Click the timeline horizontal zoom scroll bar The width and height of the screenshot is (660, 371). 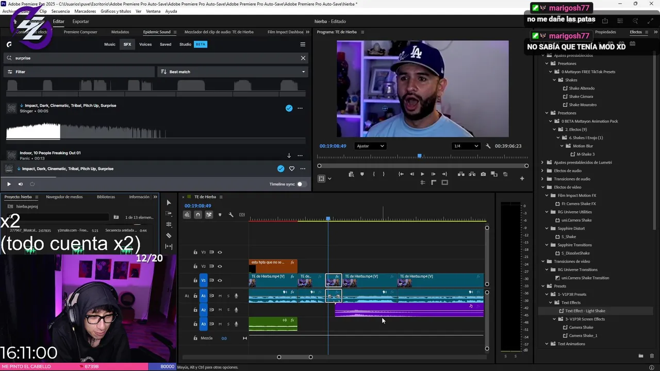pos(295,357)
